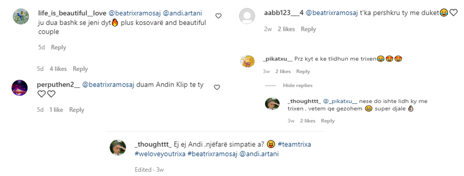Viewport: 464px width, 176px height.
Task: Open the #teamtrixa hashtag
Action: 295,144
